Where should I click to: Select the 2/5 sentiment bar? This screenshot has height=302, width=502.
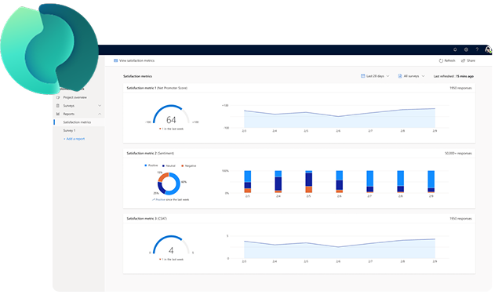coord(308,181)
